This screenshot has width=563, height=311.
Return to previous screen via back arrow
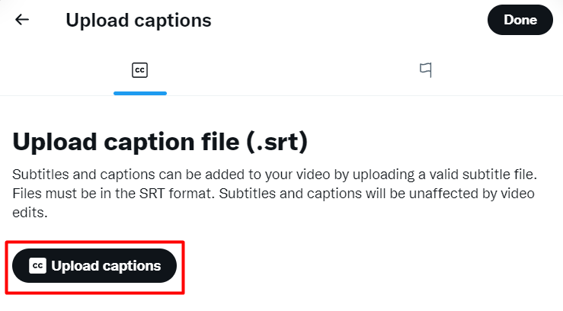tap(22, 19)
